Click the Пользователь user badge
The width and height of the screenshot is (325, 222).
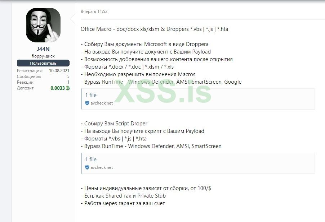43,63
